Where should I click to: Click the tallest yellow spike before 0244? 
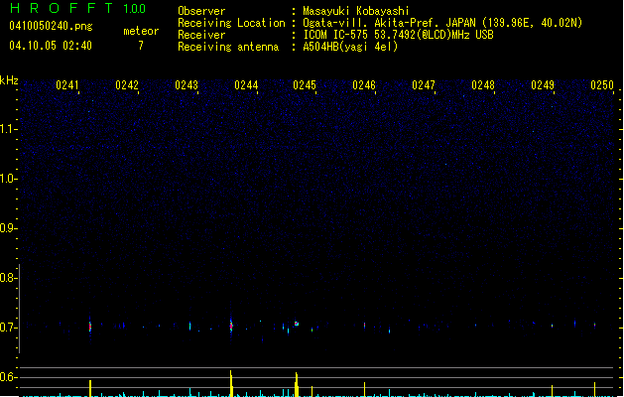click(231, 383)
